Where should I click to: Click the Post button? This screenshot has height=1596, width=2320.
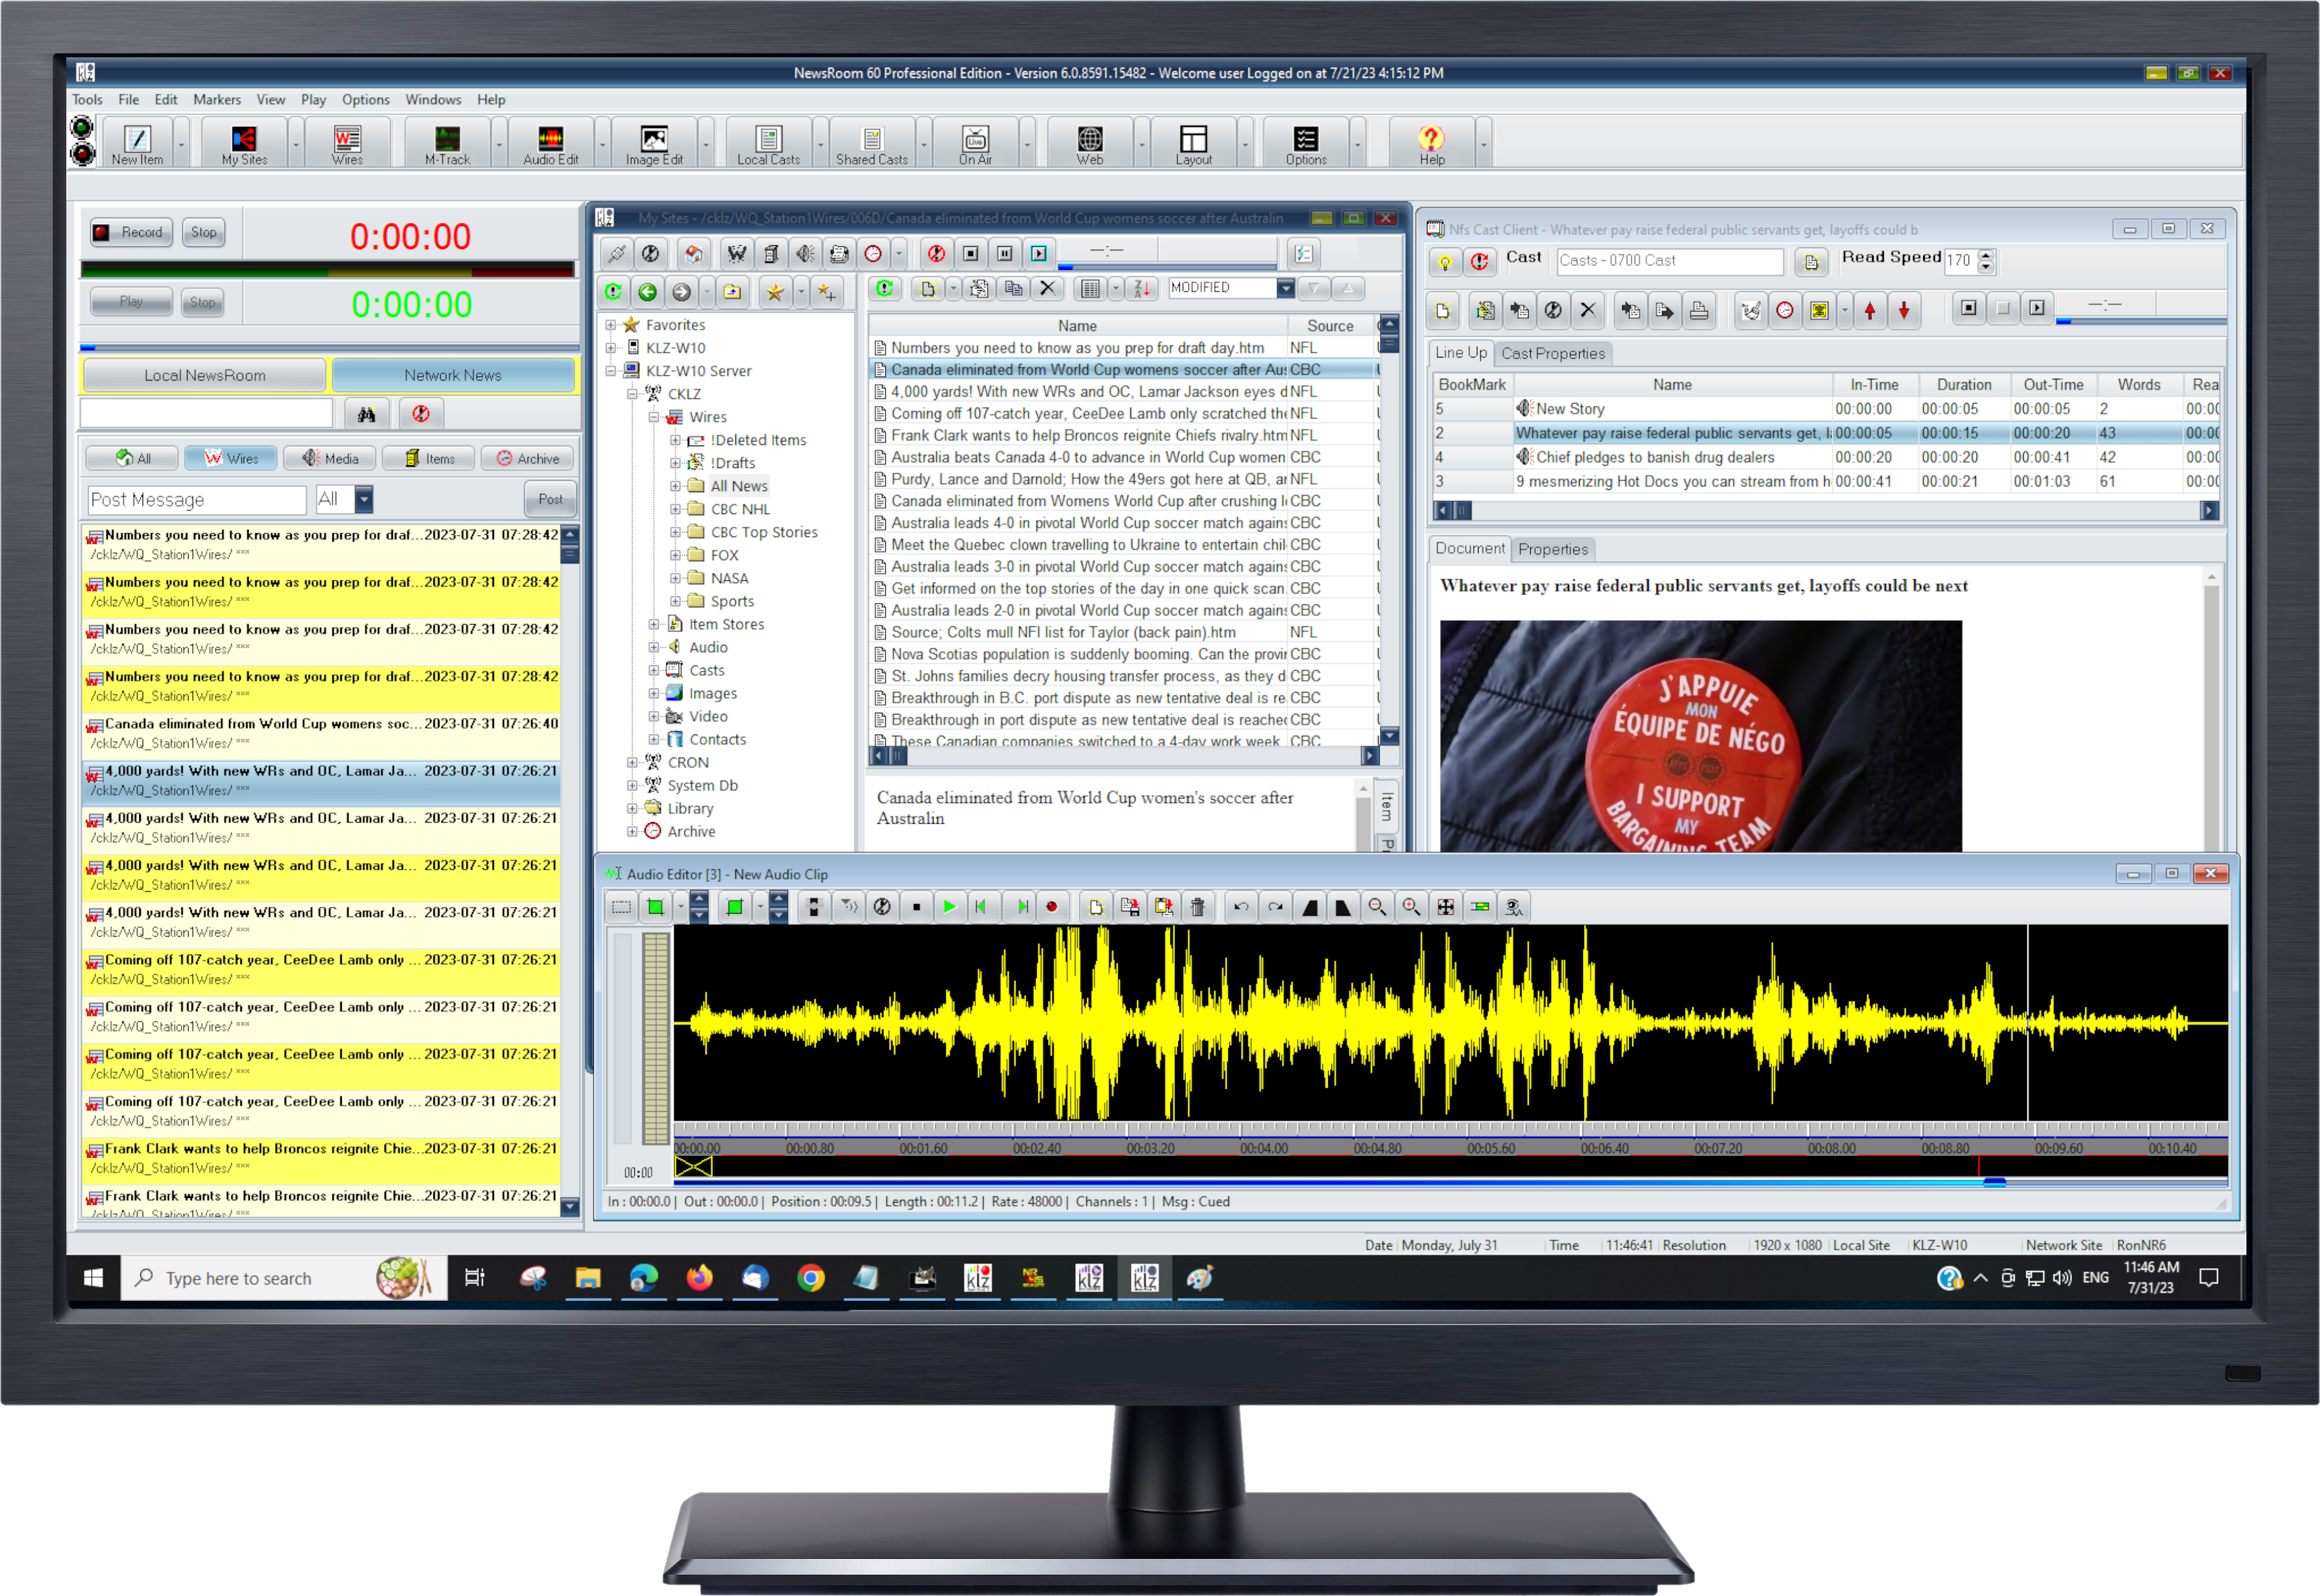550,499
